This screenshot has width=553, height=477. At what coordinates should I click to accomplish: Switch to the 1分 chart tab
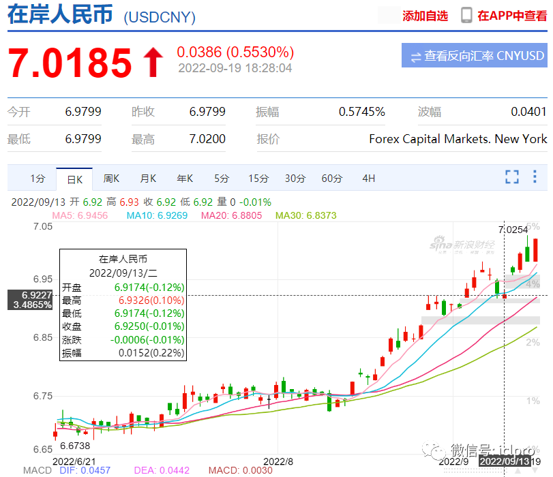[38, 179]
